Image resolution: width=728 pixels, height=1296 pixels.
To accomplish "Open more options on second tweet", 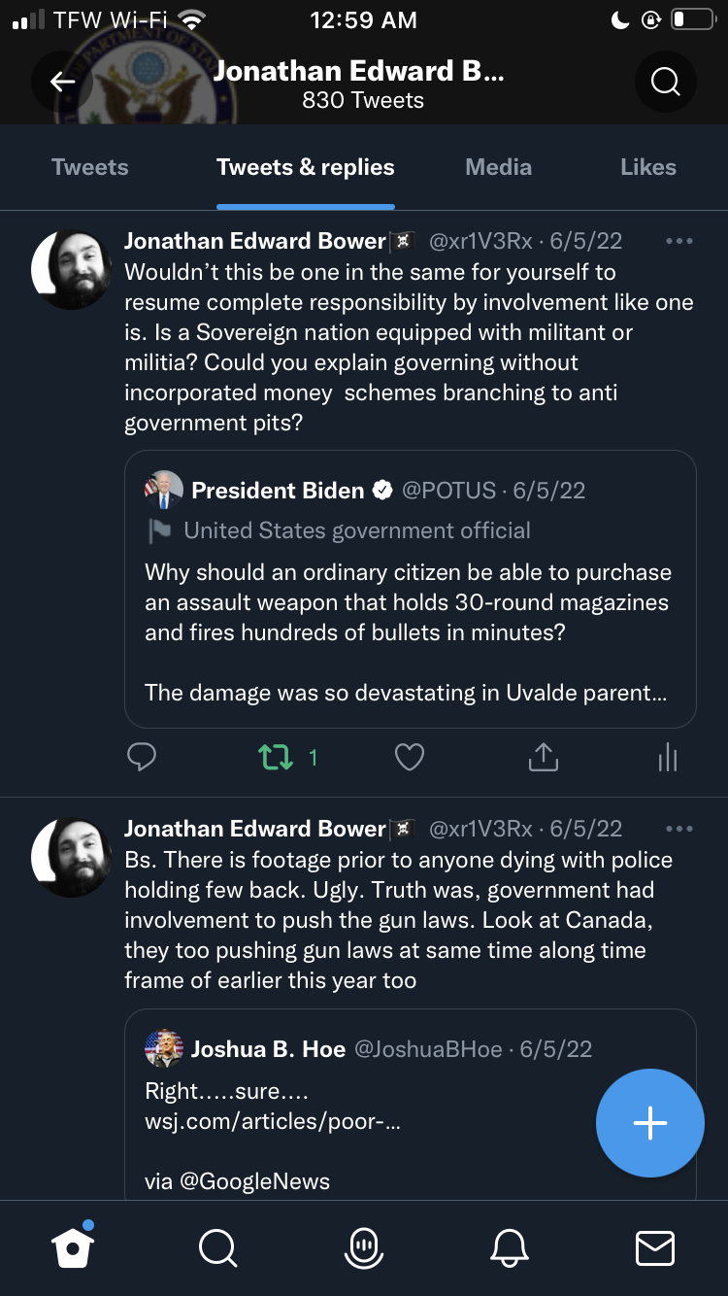I will (x=679, y=829).
